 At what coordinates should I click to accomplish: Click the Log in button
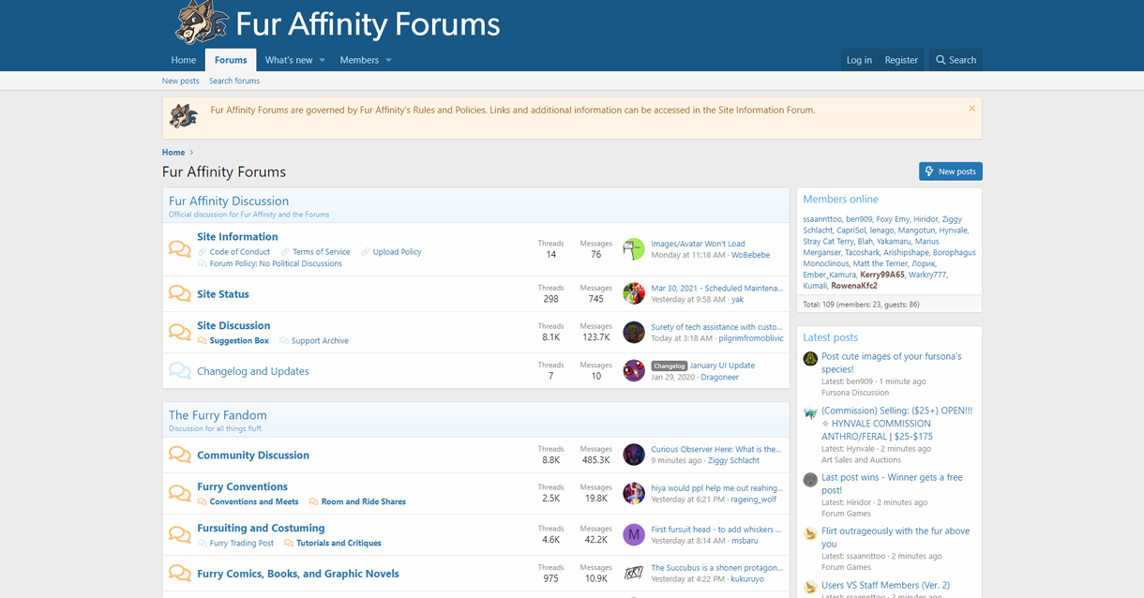859,60
